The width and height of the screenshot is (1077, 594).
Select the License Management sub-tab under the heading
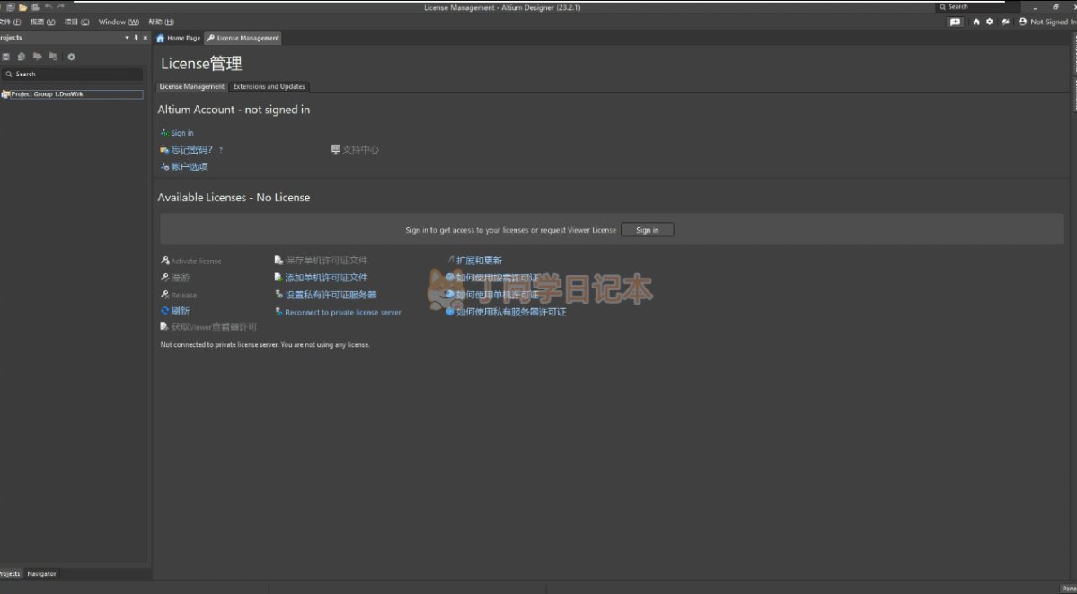(x=191, y=86)
